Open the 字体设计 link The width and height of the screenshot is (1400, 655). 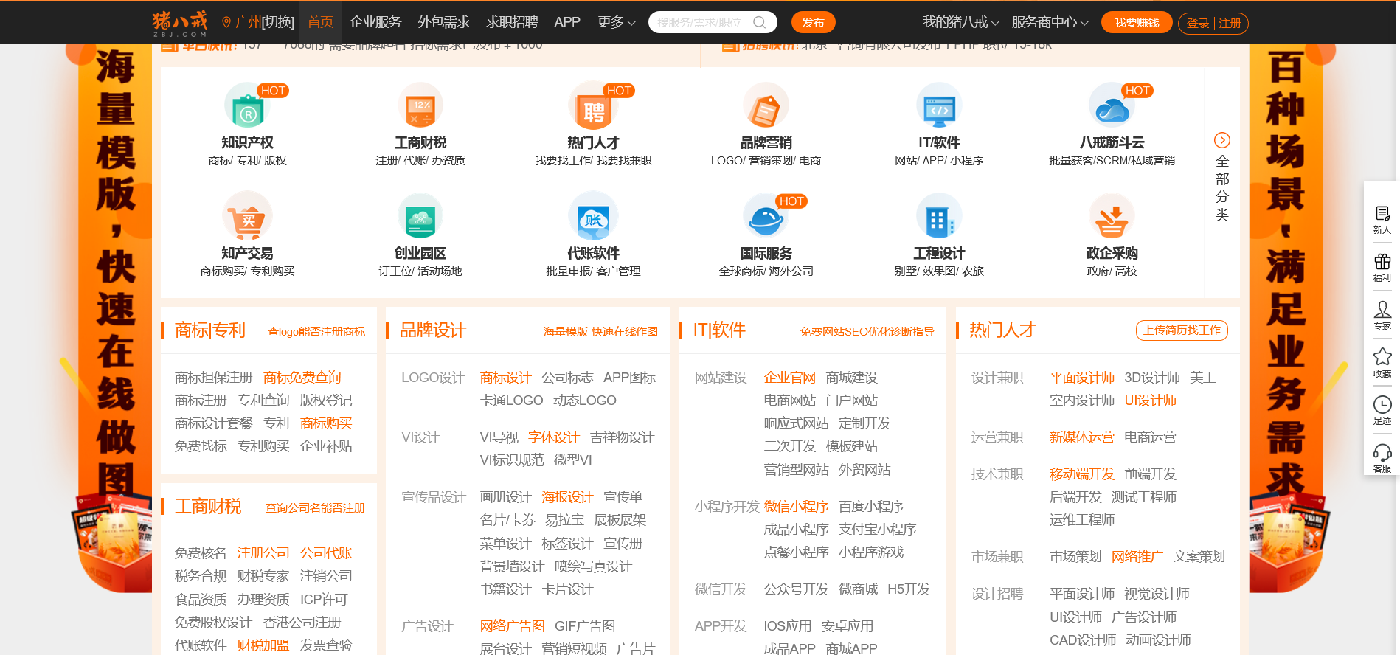tap(553, 437)
